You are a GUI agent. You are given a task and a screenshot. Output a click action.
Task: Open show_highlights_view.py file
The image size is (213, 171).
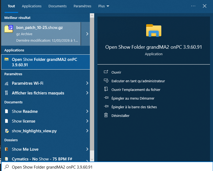pos(45,131)
